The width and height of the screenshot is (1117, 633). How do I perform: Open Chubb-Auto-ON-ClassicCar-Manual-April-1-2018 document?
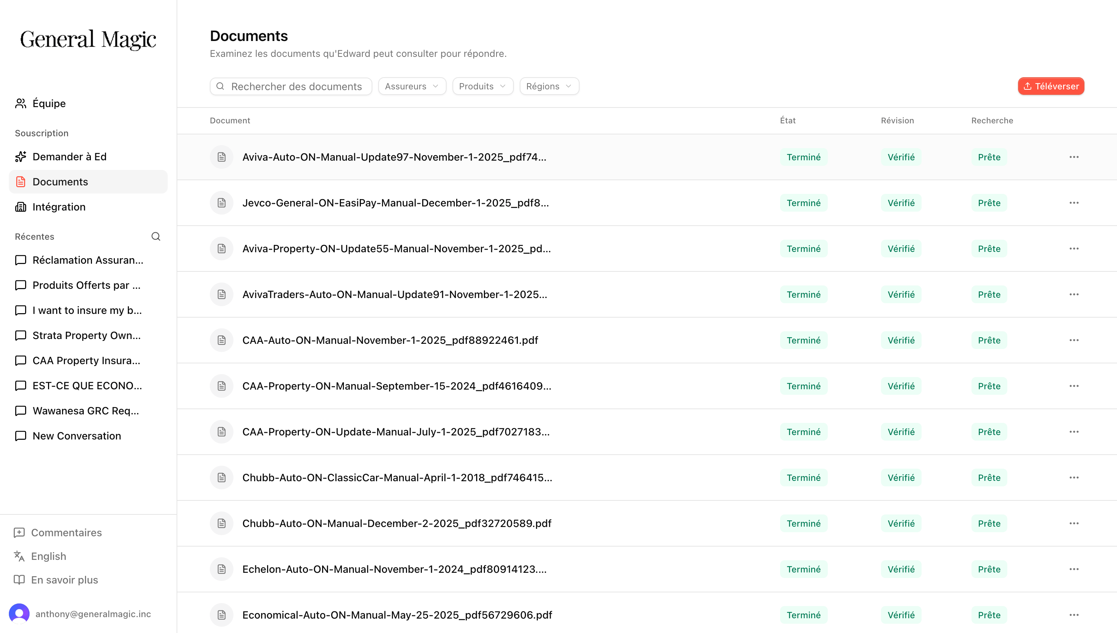(x=397, y=478)
